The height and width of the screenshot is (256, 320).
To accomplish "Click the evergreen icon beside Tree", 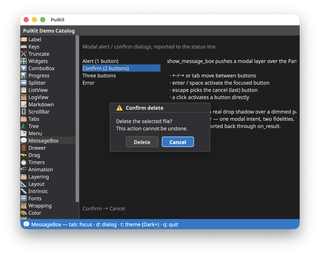I will [24, 126].
